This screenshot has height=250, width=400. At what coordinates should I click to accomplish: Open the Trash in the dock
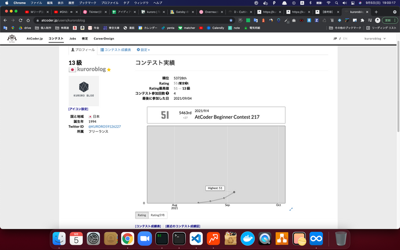[340, 239]
